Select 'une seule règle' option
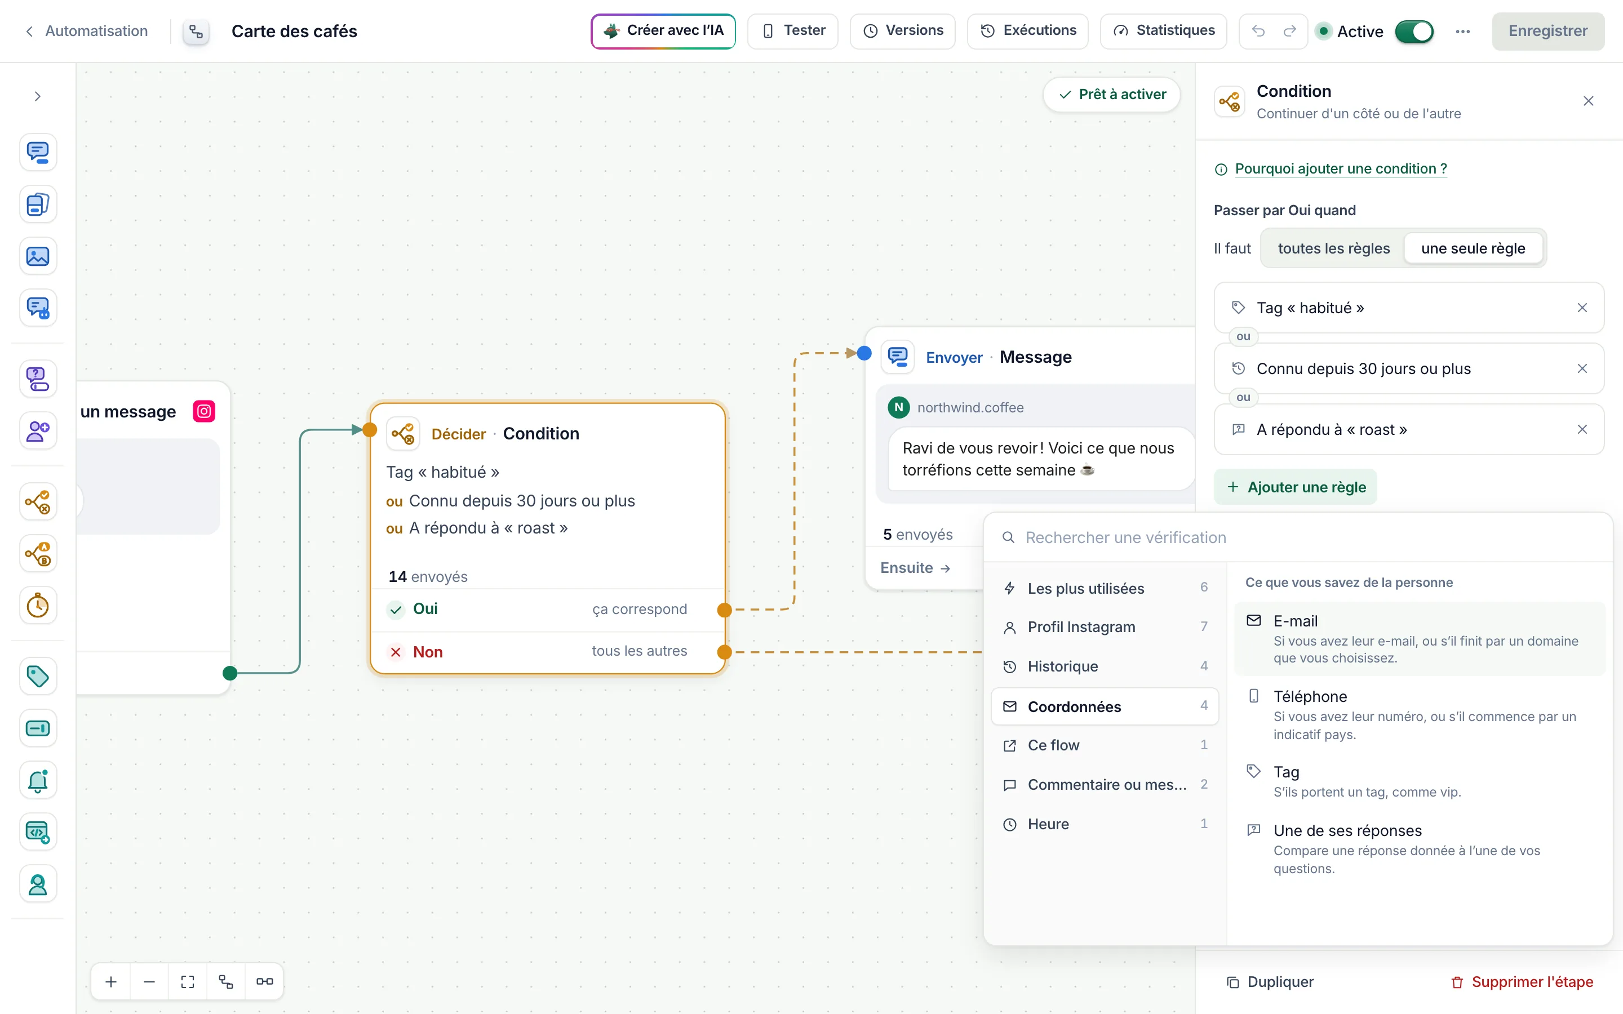 (x=1473, y=248)
